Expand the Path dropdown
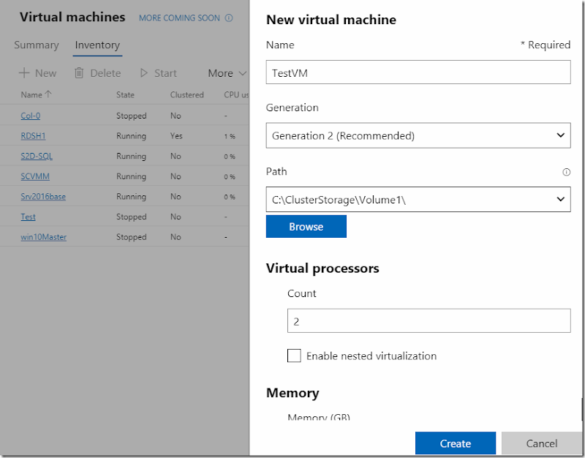Viewport: 585px width, 458px height. [x=560, y=199]
